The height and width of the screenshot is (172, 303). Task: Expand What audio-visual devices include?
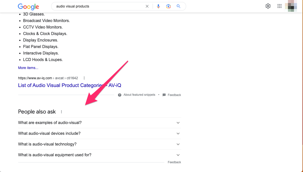99,133
